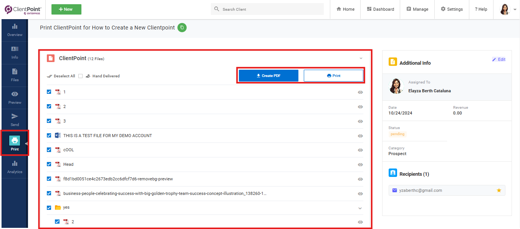The image size is (520, 229).
Task: Click the envelope icon beside yzaberthc@gmail.com
Action: (x=395, y=190)
